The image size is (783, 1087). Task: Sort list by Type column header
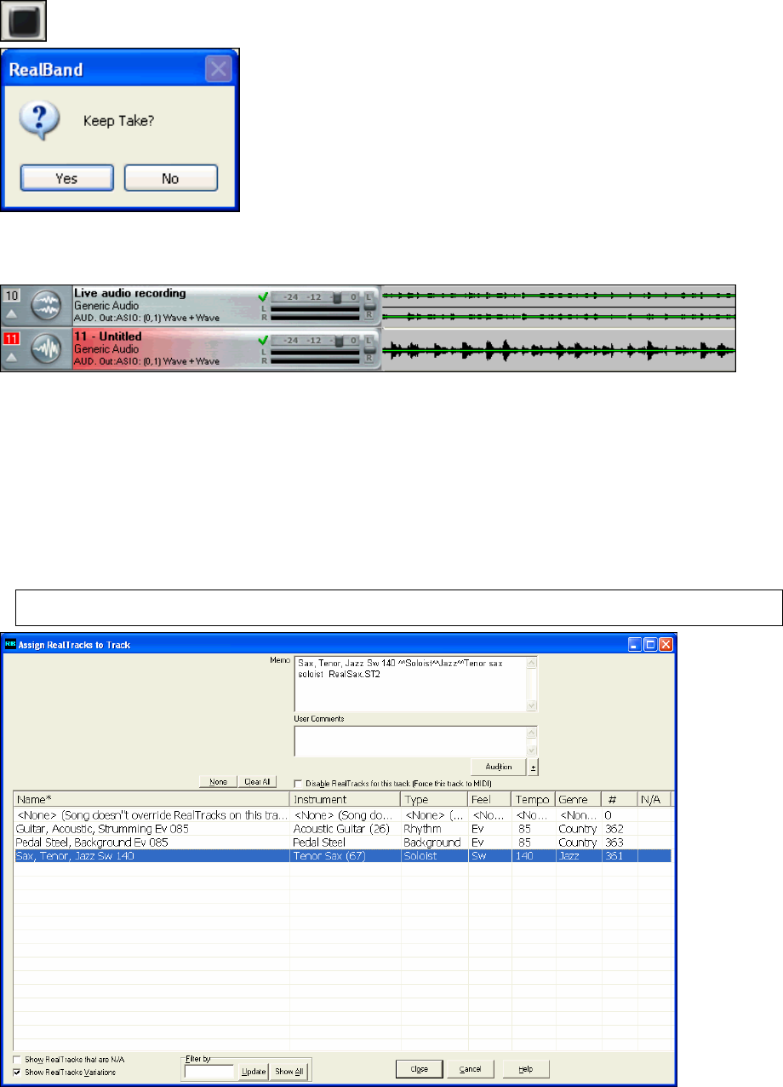(434, 799)
